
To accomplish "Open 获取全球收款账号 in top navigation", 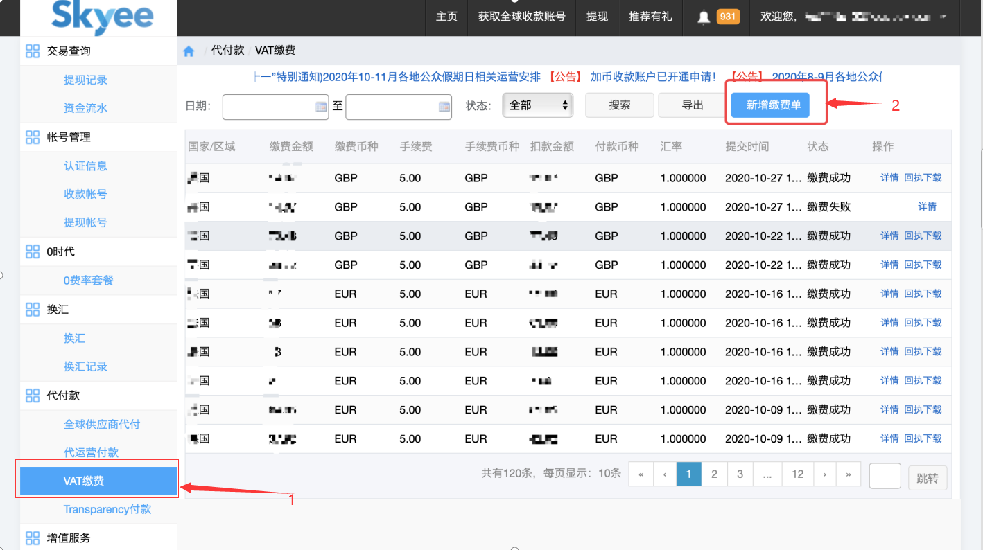I will [522, 17].
